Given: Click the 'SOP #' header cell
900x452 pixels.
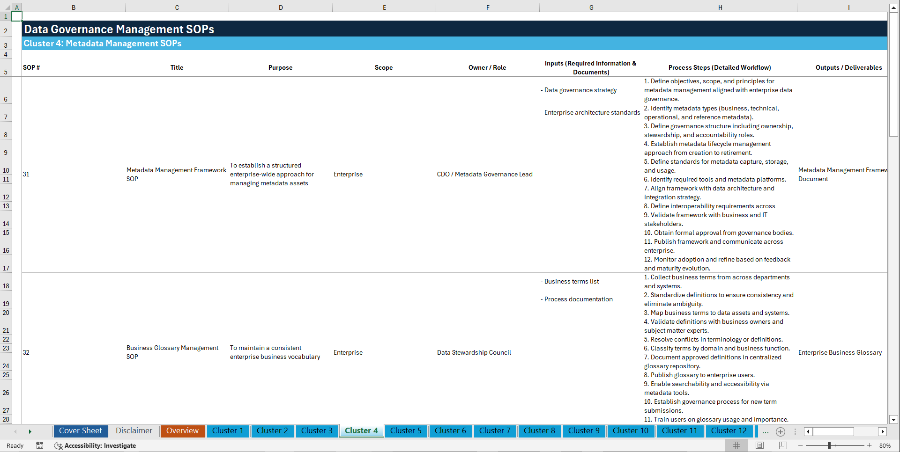Looking at the screenshot, I should tap(74, 68).
